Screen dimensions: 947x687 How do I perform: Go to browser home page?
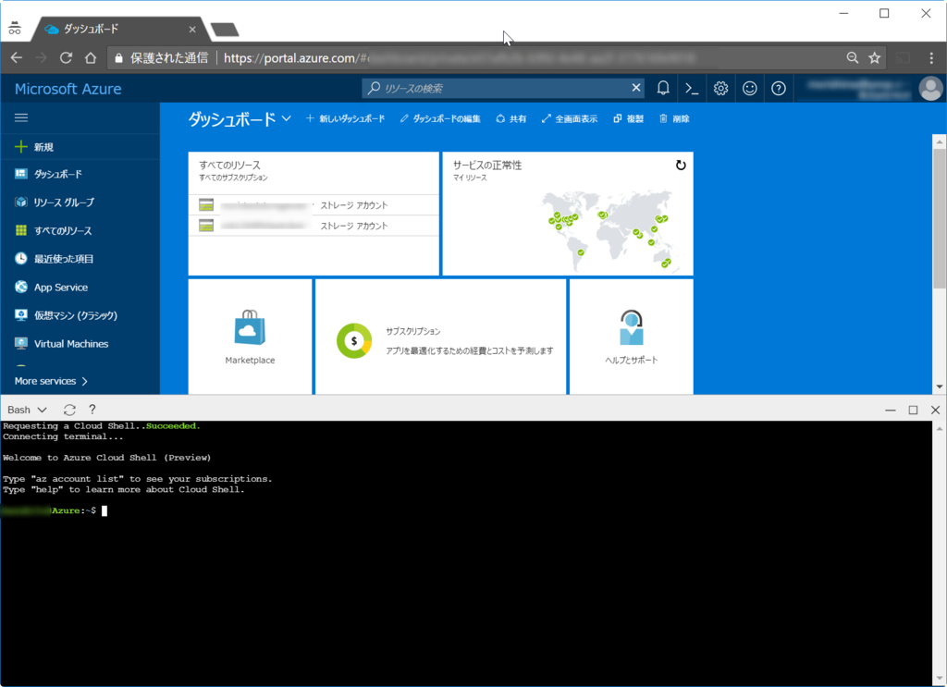[x=91, y=58]
